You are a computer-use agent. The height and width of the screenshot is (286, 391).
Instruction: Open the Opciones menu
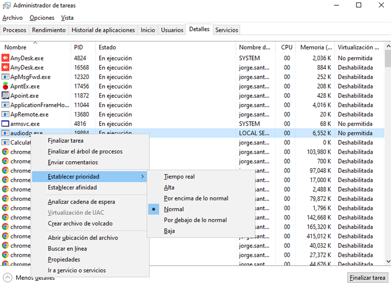42,18
